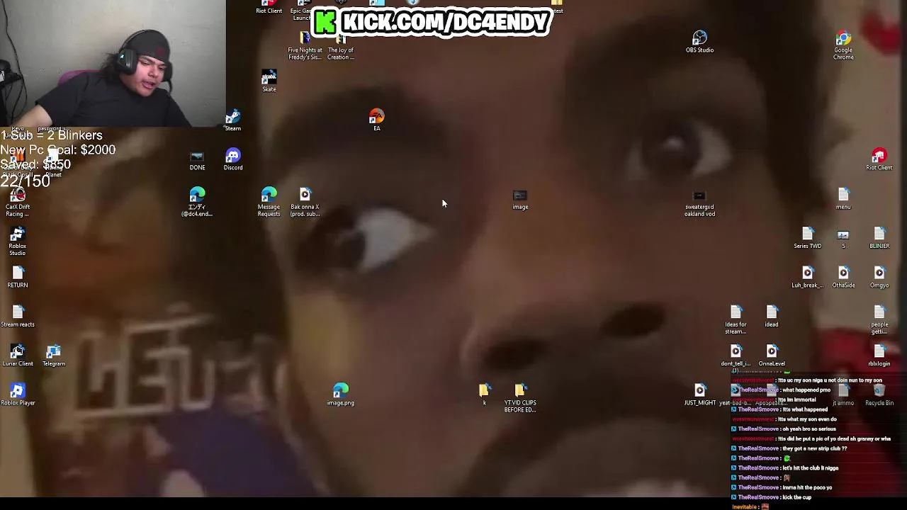The width and height of the screenshot is (907, 510).
Task: Click the Riot Client icon above the menu file
Action: click(879, 159)
